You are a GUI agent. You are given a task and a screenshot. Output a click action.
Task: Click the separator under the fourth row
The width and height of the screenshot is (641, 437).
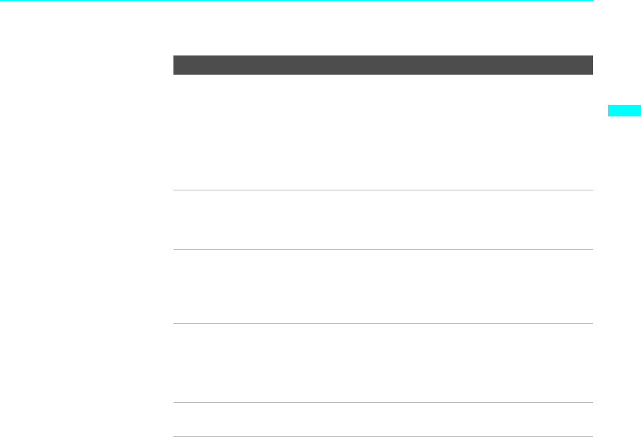(x=383, y=402)
